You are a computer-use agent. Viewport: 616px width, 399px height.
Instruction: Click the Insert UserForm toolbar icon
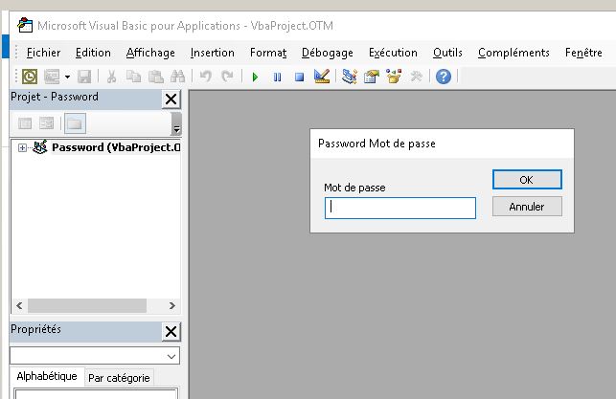(52, 77)
